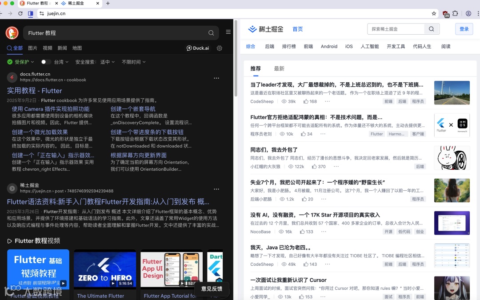Open 根据屏幕方向更新界面 link
Screen dimensions: 480x300
click(x=138, y=156)
